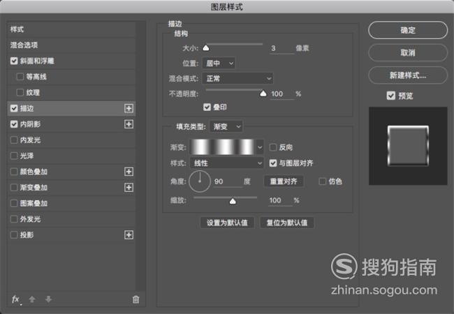Add another 颜色叠加 effect with plus icon
Viewport: 454px width, 314px height.
(129, 172)
